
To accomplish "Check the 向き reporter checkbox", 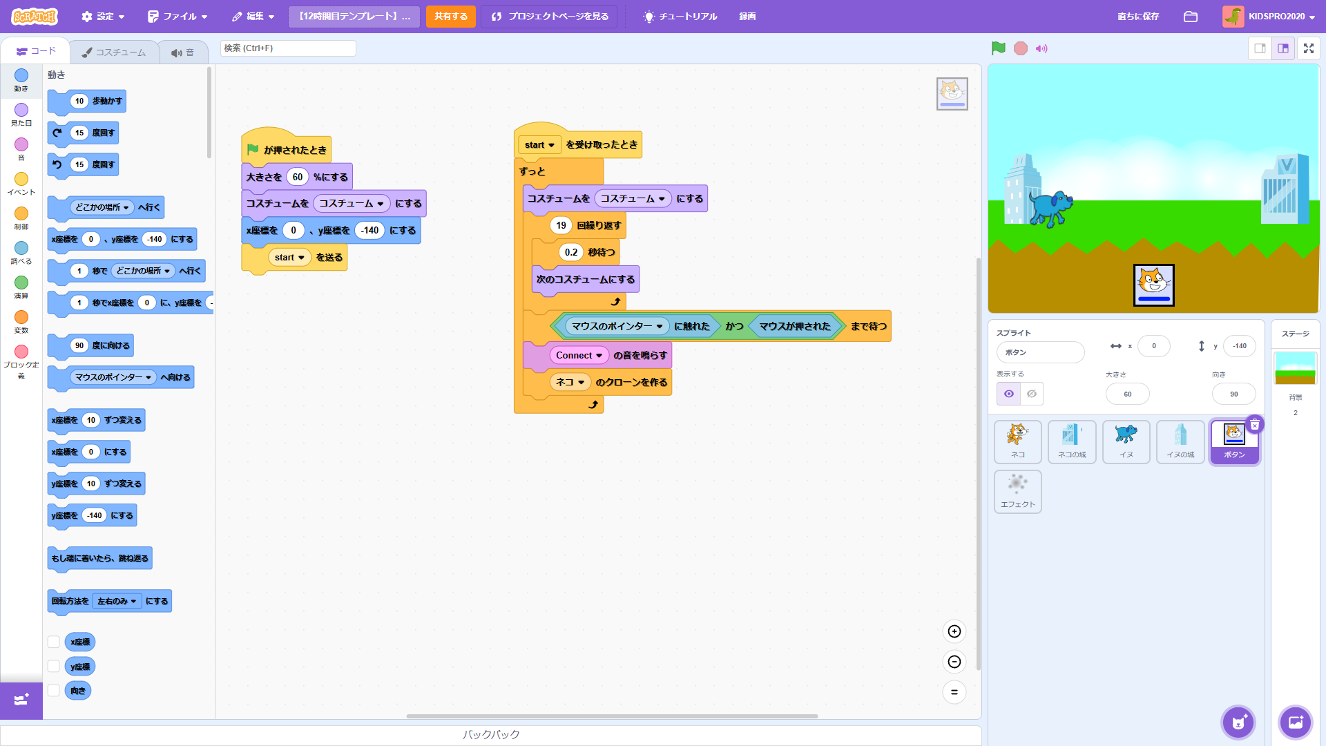I will [x=54, y=691].
